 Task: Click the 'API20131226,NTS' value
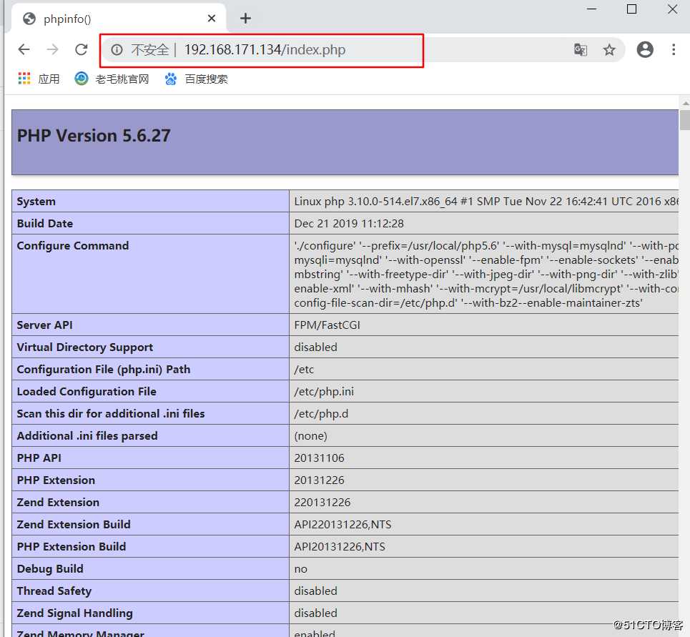point(339,546)
